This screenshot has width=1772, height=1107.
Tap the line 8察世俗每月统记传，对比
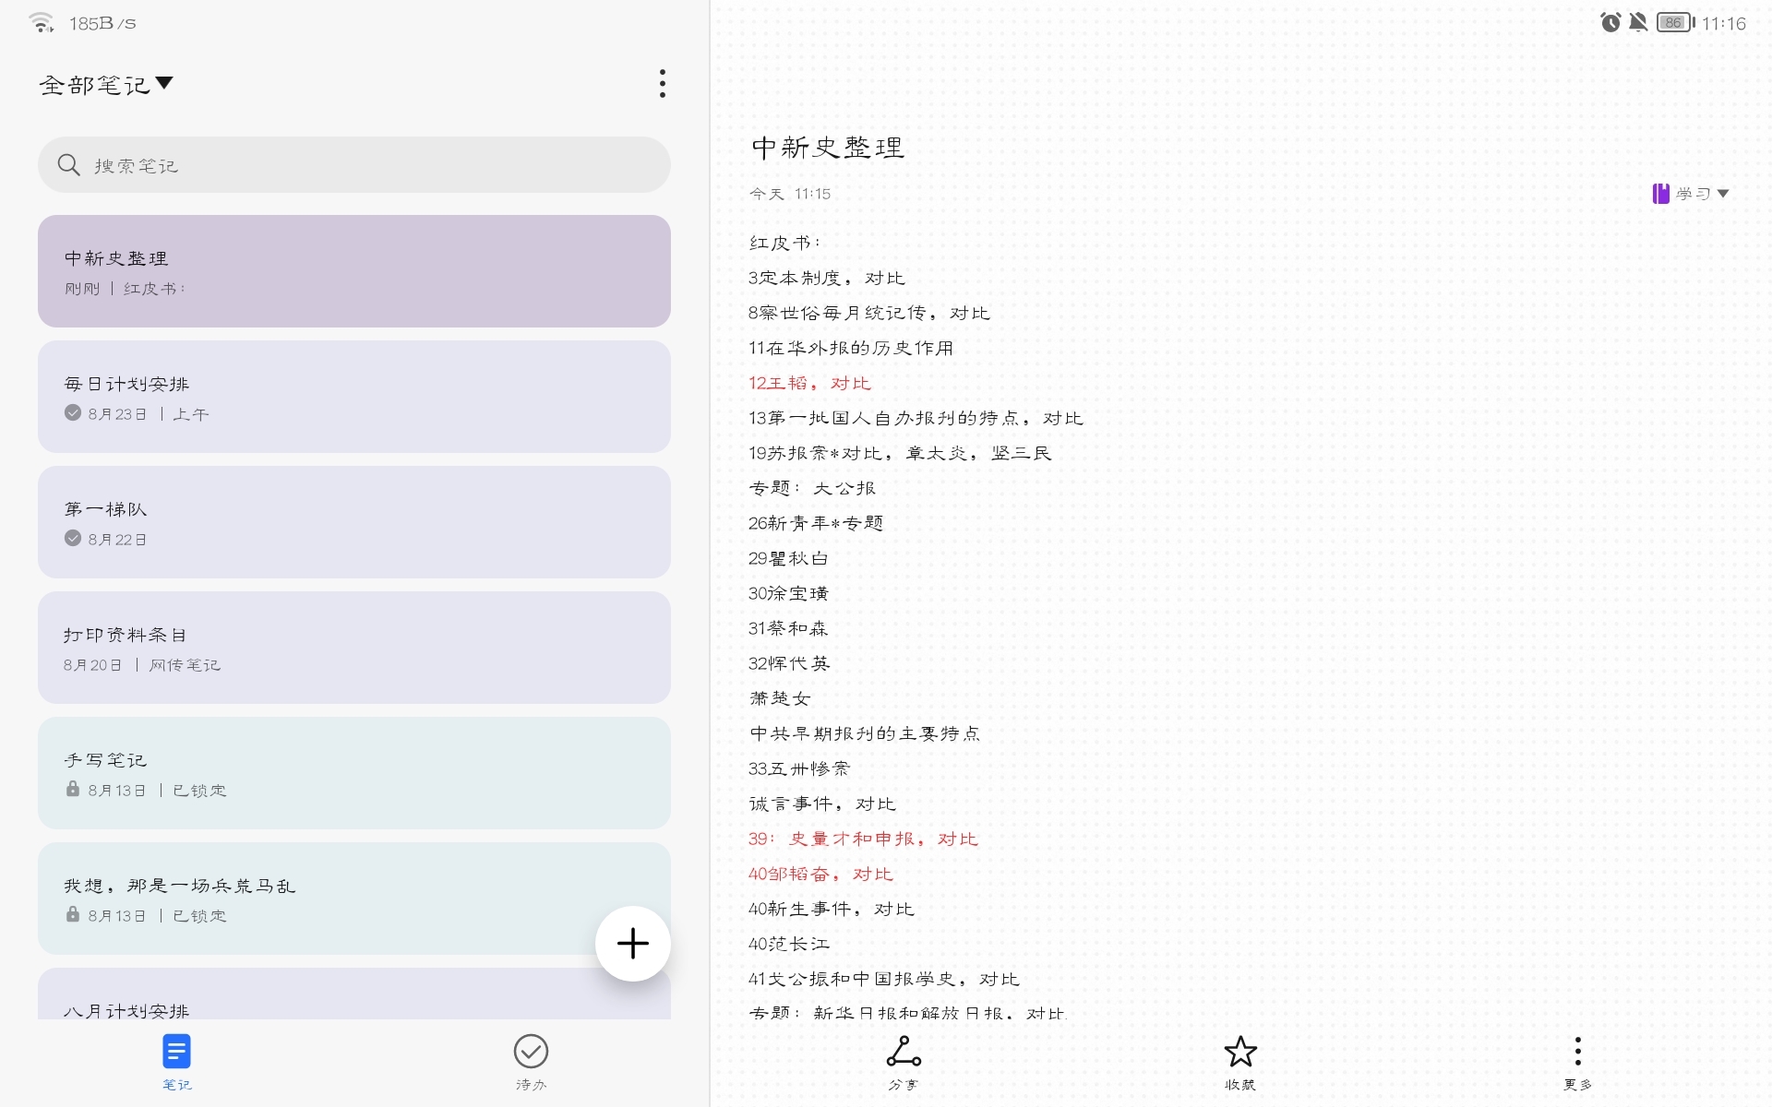tap(869, 313)
